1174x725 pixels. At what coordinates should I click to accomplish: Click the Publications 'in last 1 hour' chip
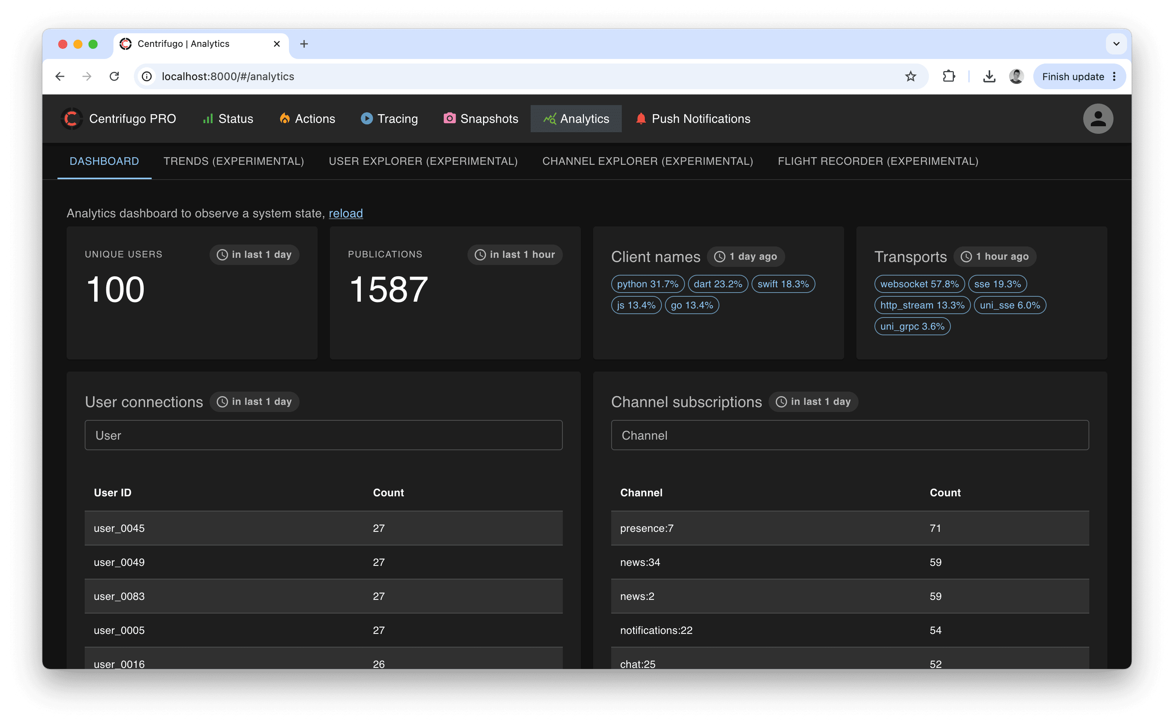click(515, 255)
